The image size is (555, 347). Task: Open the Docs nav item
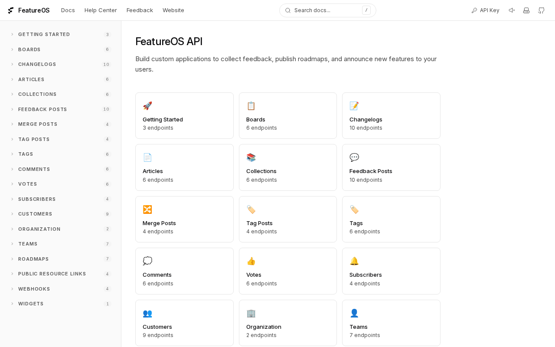[68, 10]
